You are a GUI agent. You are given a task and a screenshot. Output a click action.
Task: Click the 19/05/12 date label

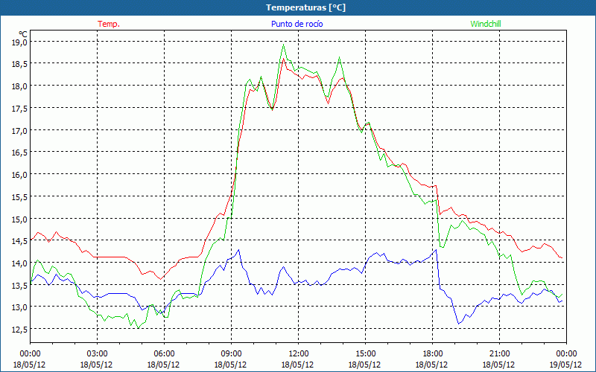point(566,365)
